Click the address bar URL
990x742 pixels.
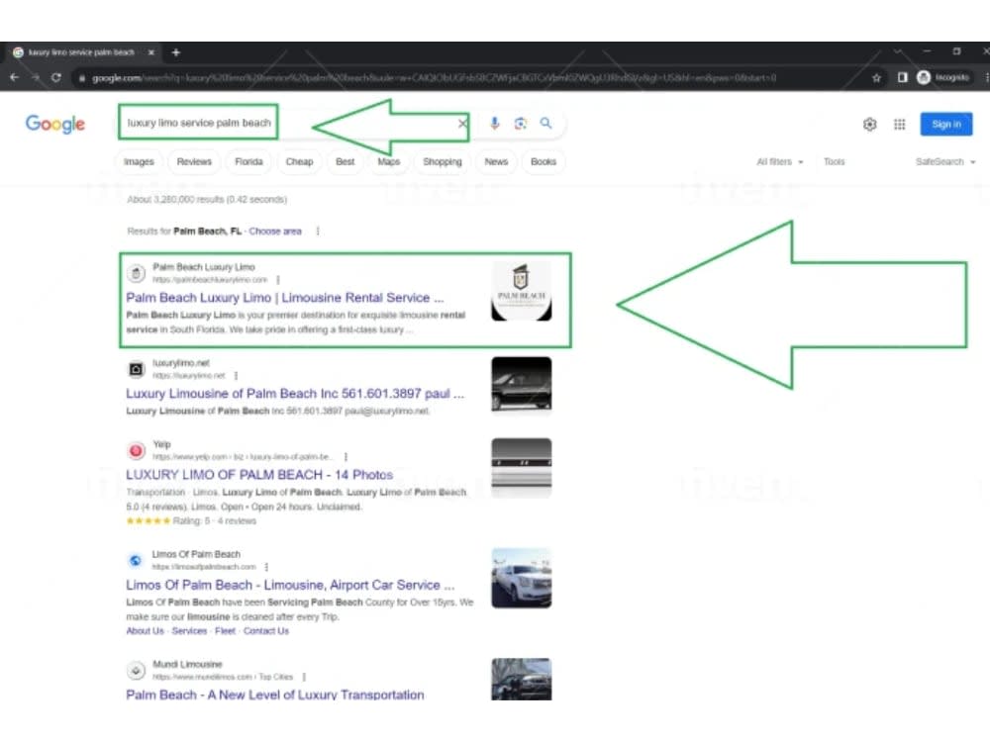(x=434, y=78)
